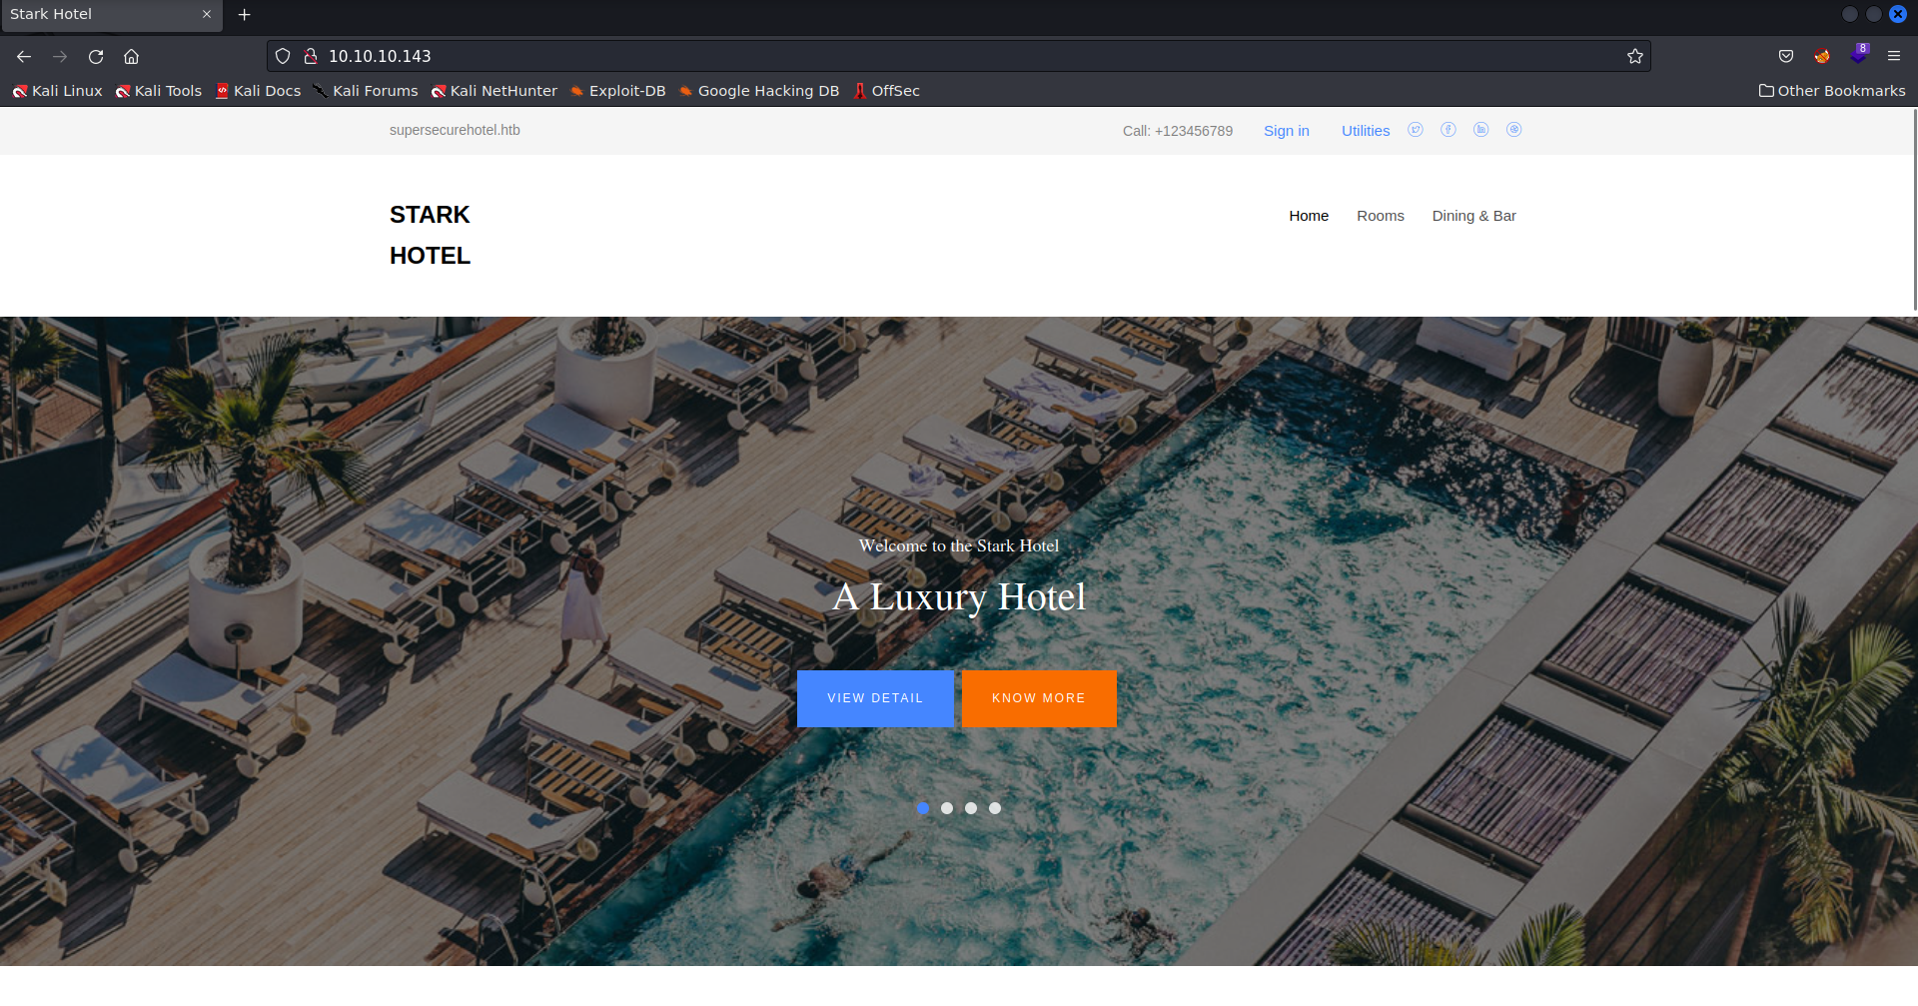This screenshot has width=1918, height=1006.
Task: Click 'Welcome to the Stark Hotel' text
Action: coord(959,545)
